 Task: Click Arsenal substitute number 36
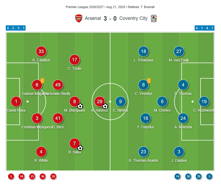(43, 176)
